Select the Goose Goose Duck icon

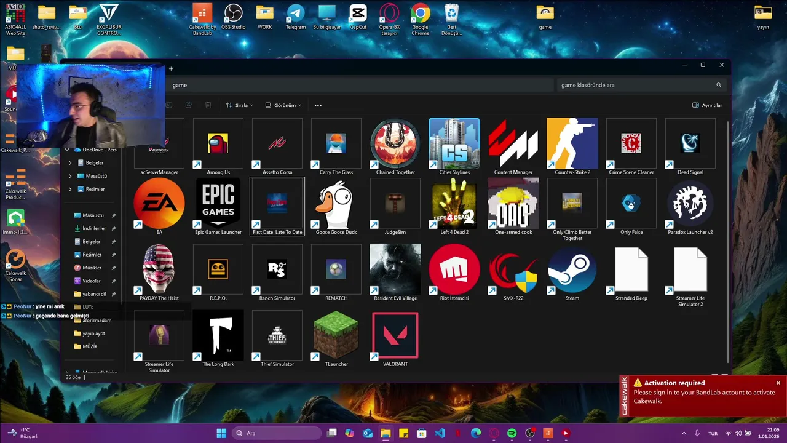[x=336, y=204]
